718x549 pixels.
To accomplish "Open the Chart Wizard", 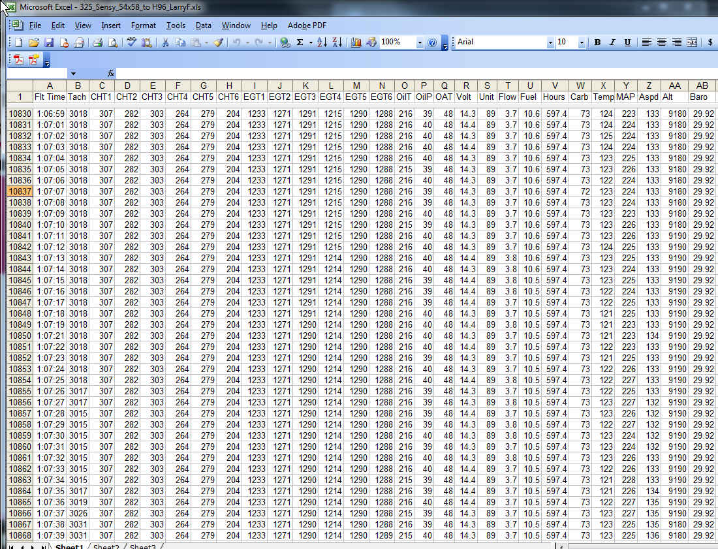I will [356, 42].
